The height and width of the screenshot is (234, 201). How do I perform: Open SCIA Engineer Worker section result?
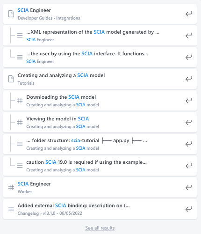point(100,187)
